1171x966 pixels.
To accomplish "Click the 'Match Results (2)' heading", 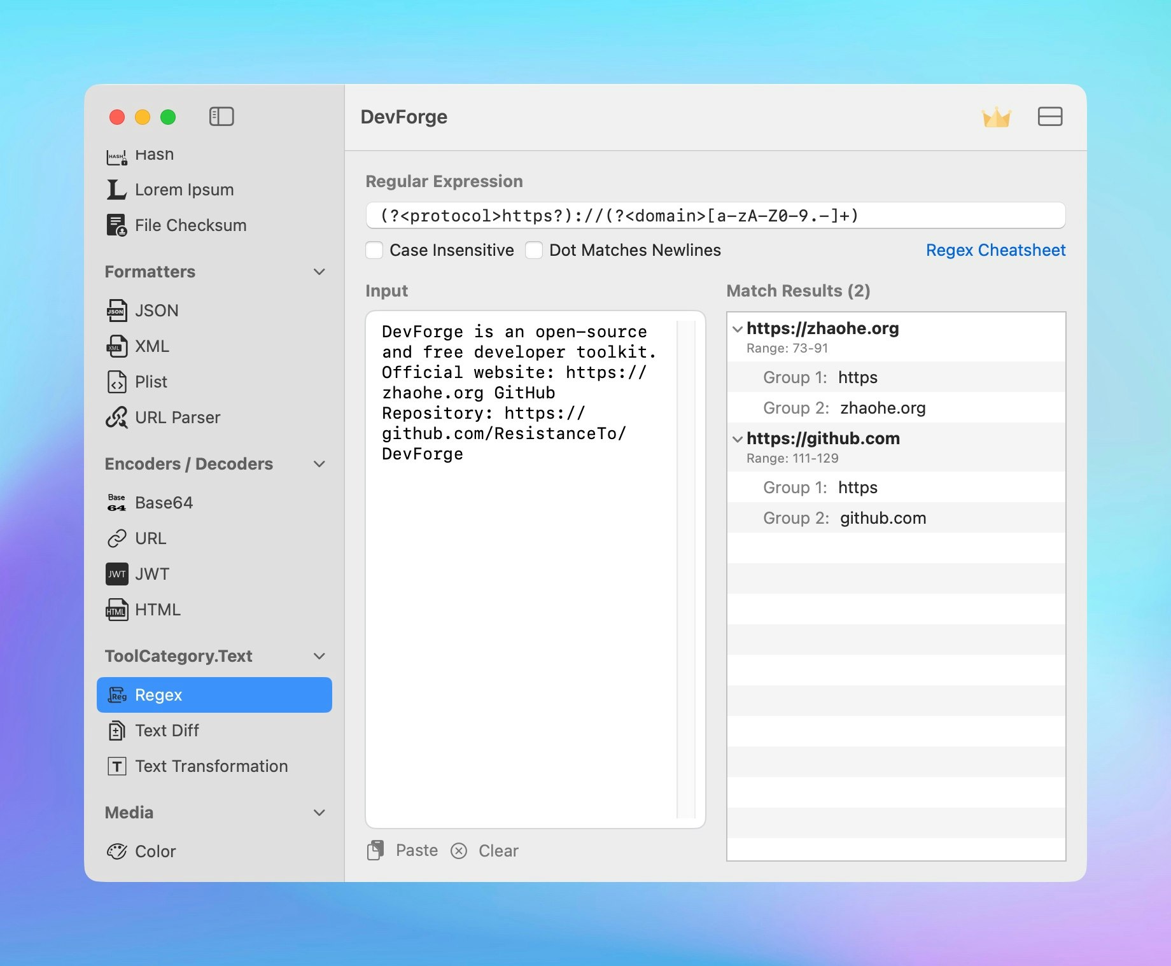I will tap(798, 291).
